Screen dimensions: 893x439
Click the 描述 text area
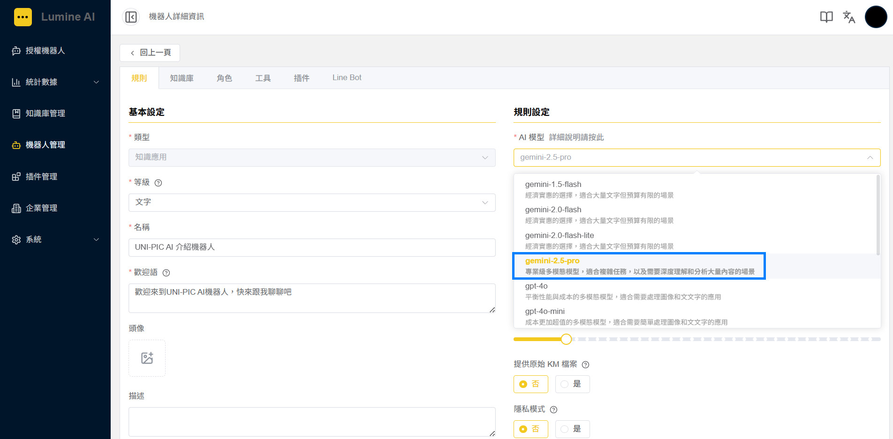[312, 422]
